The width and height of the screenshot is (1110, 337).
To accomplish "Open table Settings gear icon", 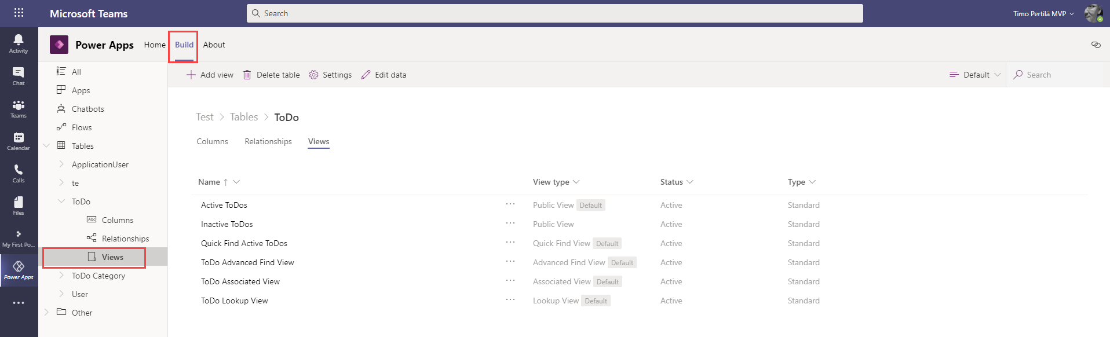I will click(x=313, y=75).
